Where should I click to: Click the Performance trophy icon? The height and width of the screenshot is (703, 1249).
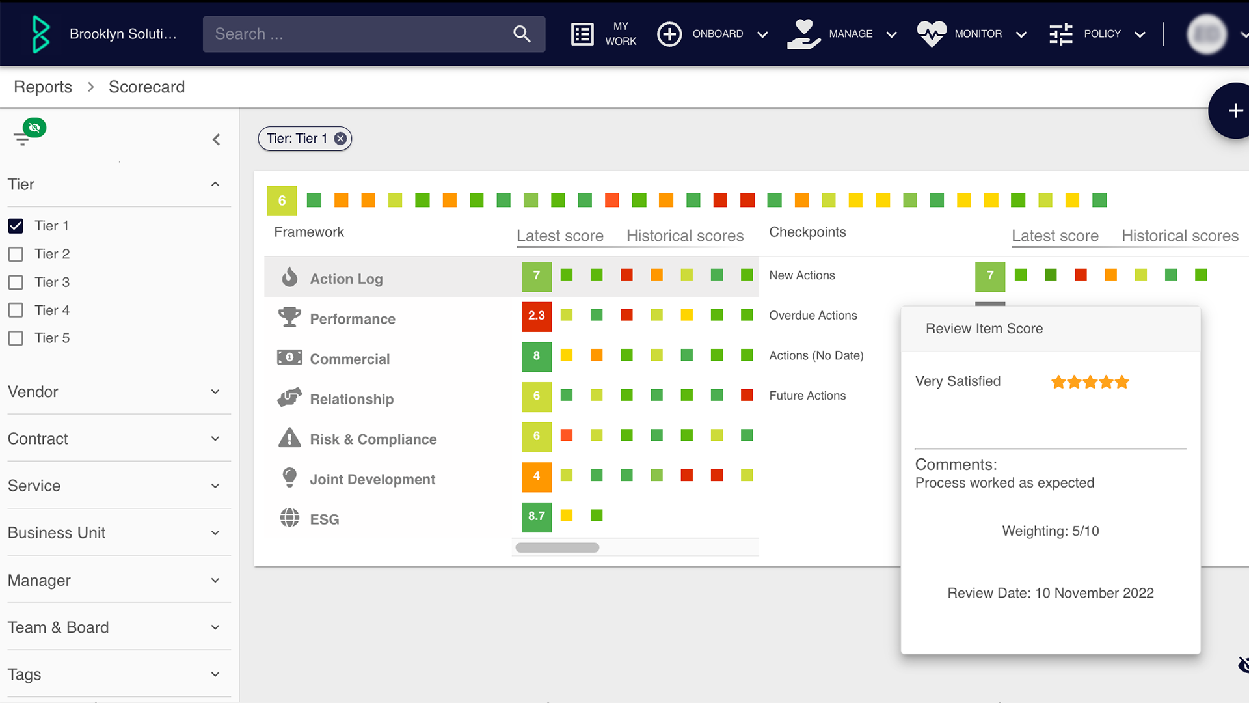[289, 318]
